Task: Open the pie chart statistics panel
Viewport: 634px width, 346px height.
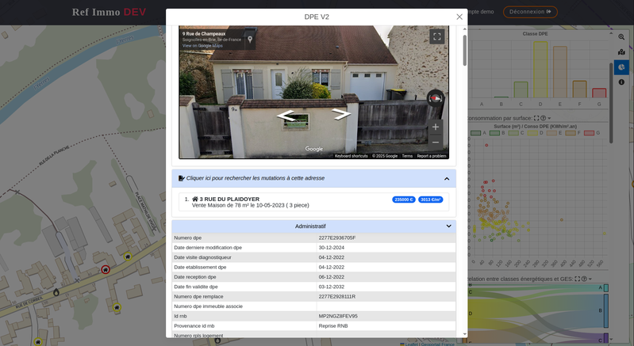Action: [621, 67]
